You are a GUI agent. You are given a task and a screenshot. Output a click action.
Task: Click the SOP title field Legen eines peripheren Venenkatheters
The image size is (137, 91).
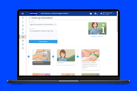[43, 25]
